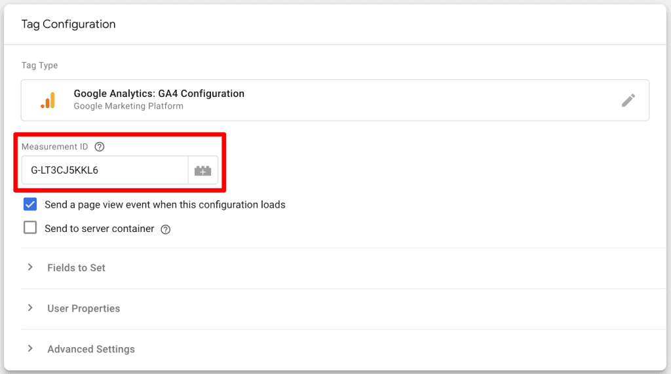This screenshot has width=671, height=374.
Task: Enable Send to server container checkbox
Action: click(30, 227)
